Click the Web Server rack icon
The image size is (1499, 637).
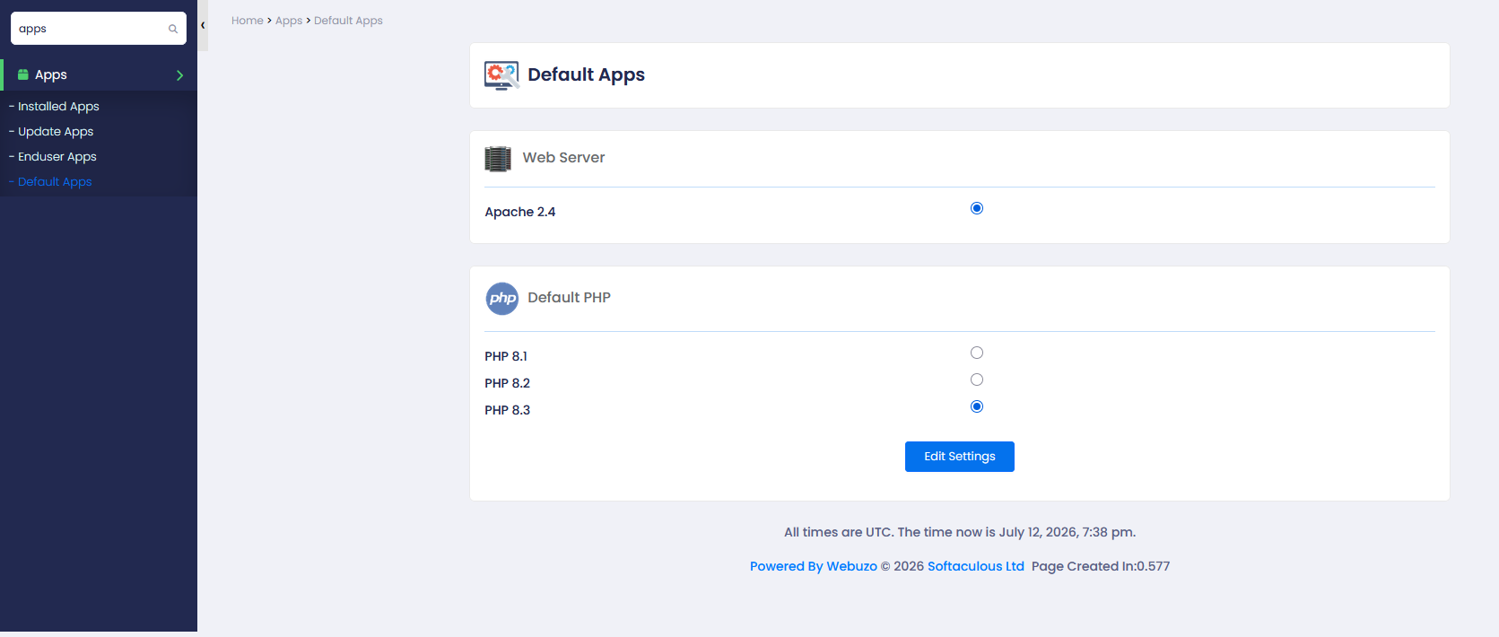(x=498, y=159)
